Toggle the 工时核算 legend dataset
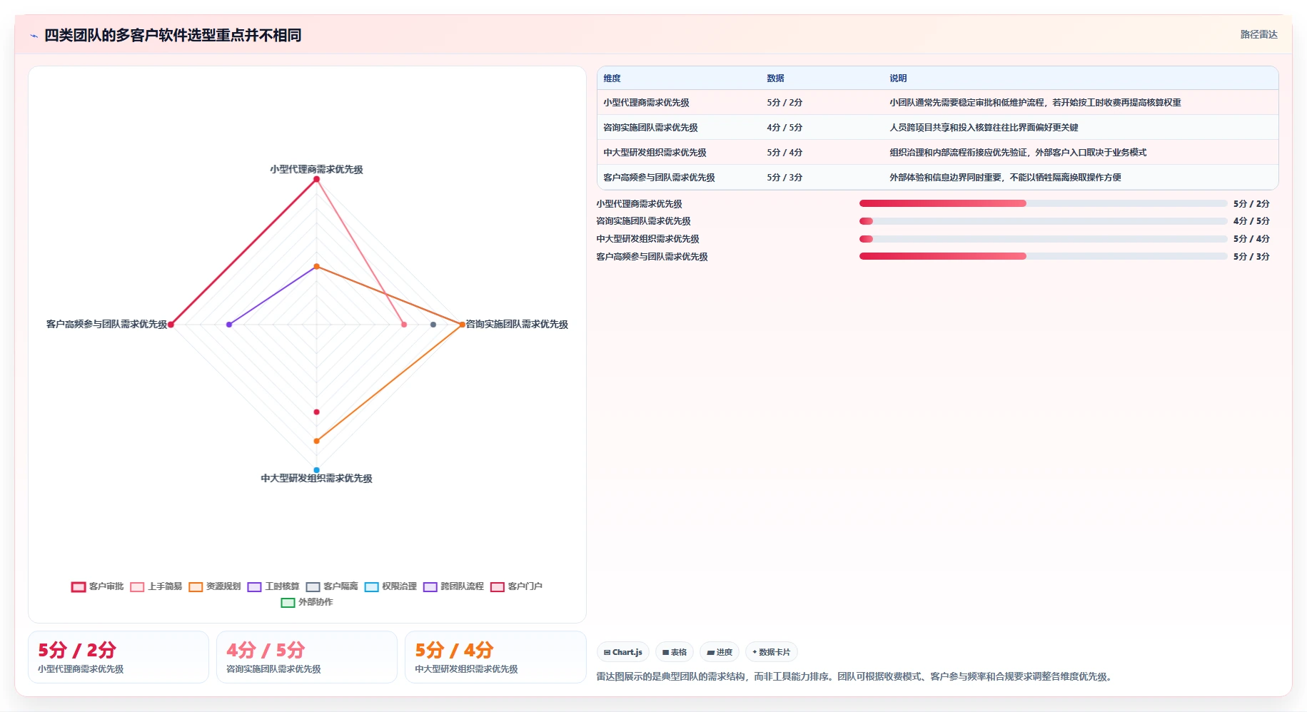 [x=273, y=586]
